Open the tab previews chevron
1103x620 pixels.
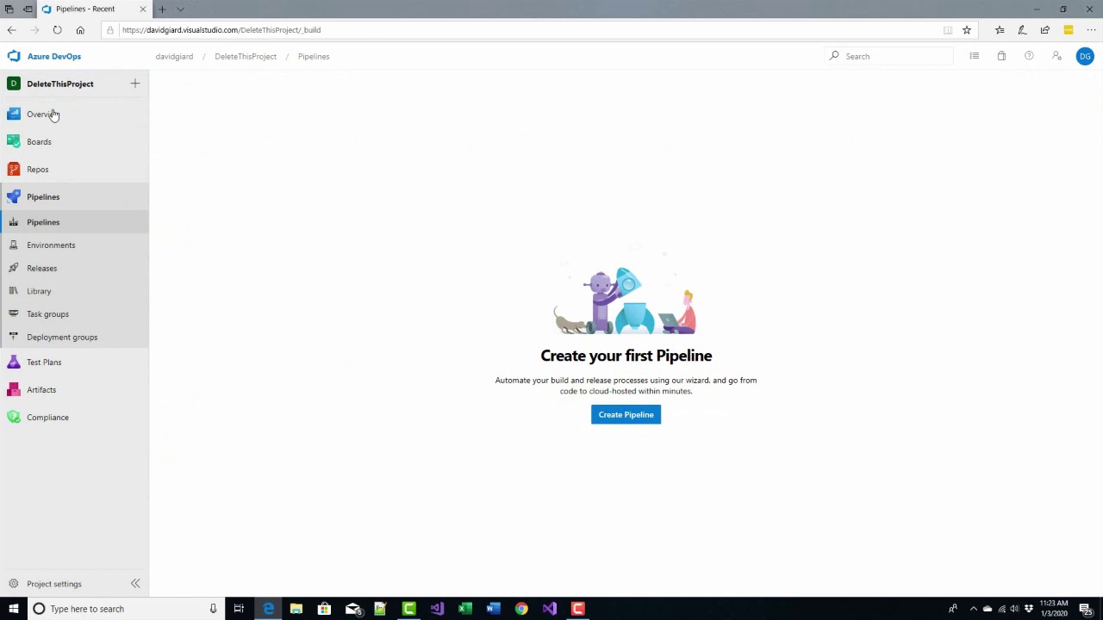point(180,9)
